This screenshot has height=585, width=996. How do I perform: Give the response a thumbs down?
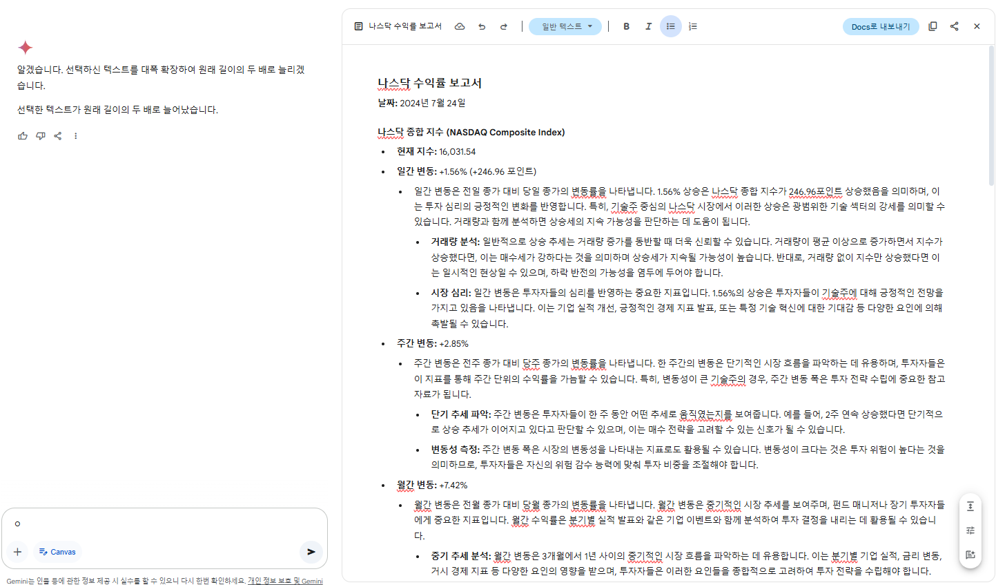pyautogui.click(x=41, y=136)
